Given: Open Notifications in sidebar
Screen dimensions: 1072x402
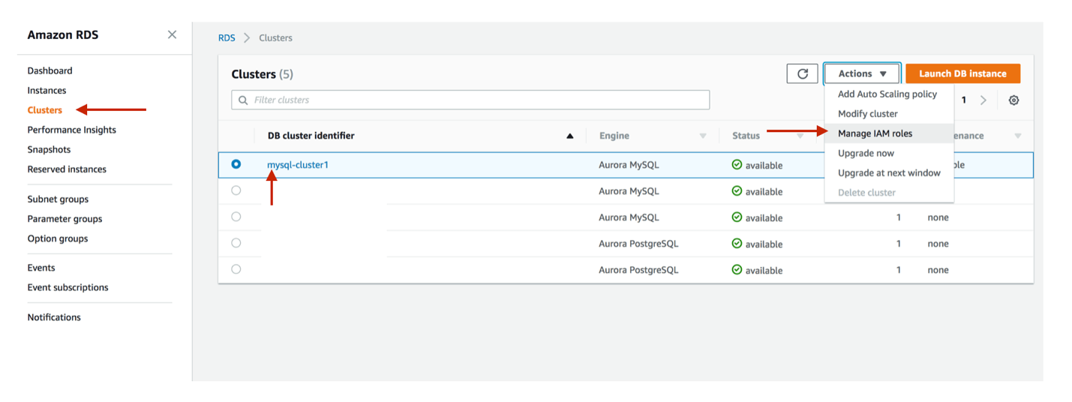Looking at the screenshot, I should pyautogui.click(x=54, y=317).
